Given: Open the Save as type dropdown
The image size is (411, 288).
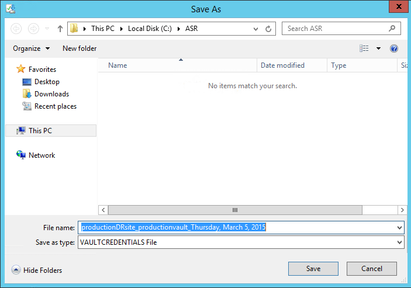Looking at the screenshot, I should tap(400, 242).
